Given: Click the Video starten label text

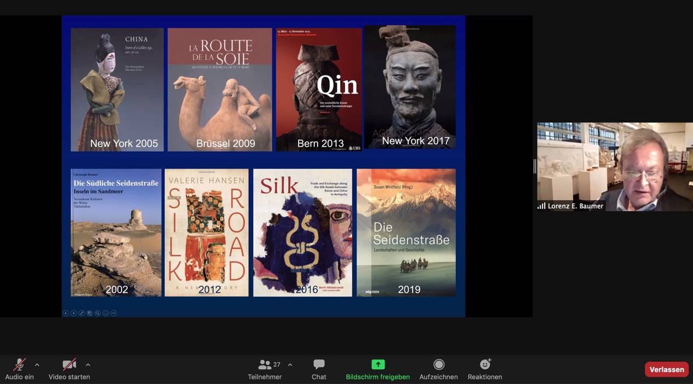Looking at the screenshot, I should pos(69,377).
